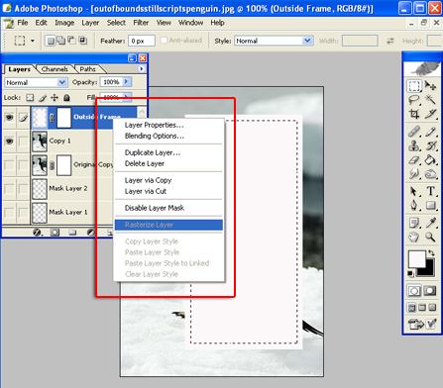Open the Opacity slider arrow
This screenshot has height=388, width=443.
click(x=127, y=81)
